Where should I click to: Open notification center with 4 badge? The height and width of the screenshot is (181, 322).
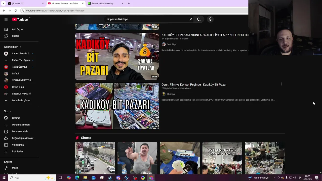pos(317,178)
